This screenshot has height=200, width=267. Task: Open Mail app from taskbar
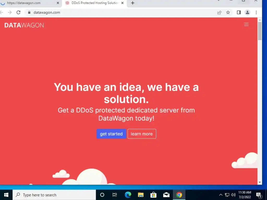[166, 195]
